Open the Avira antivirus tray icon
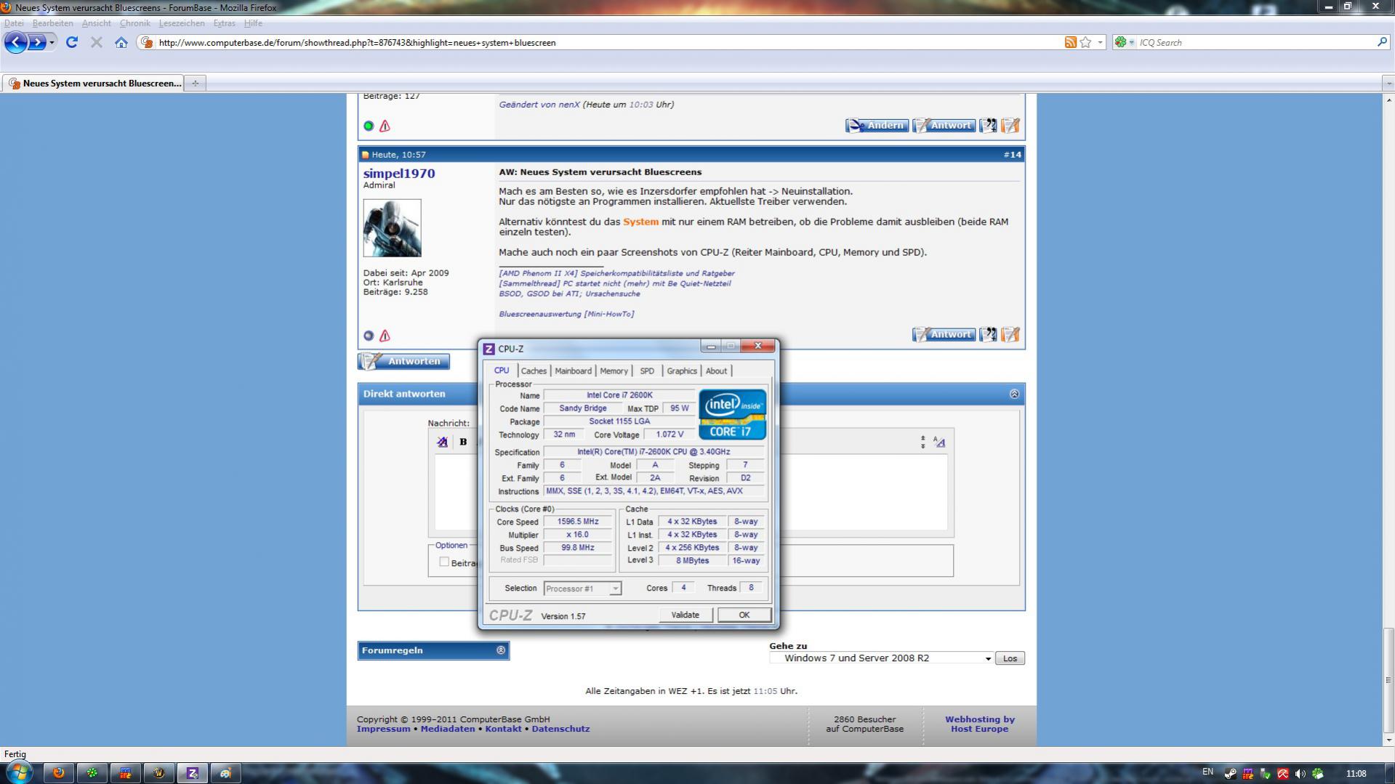Viewport: 1395px width, 784px height. (1283, 774)
